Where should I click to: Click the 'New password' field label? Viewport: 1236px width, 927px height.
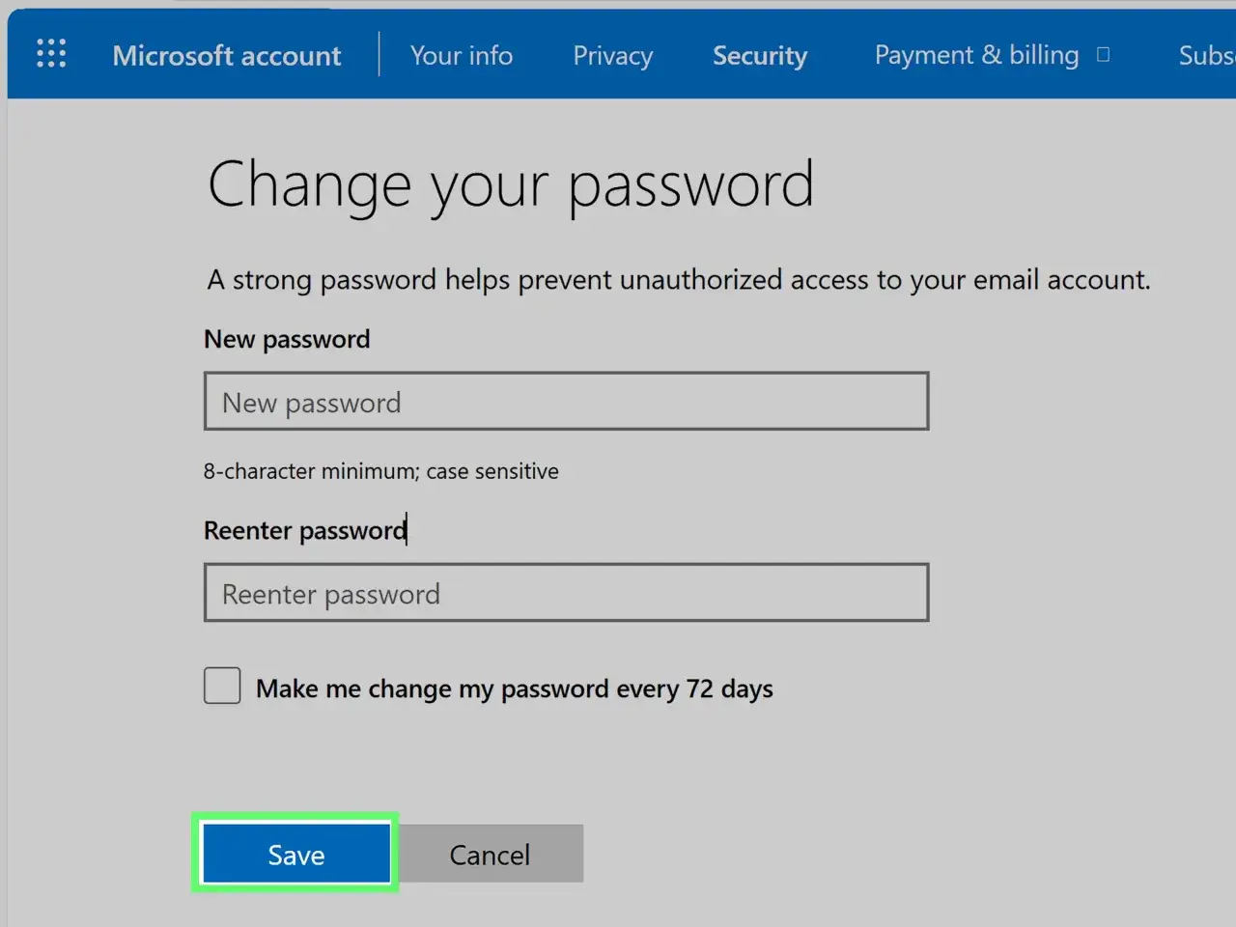coord(287,339)
